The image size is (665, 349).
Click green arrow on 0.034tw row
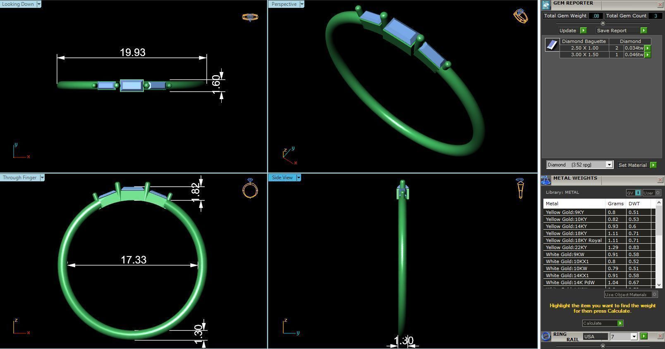[x=648, y=48]
